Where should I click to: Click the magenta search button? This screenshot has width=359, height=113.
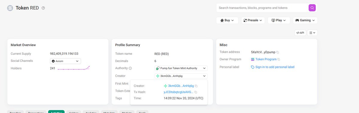312,8
